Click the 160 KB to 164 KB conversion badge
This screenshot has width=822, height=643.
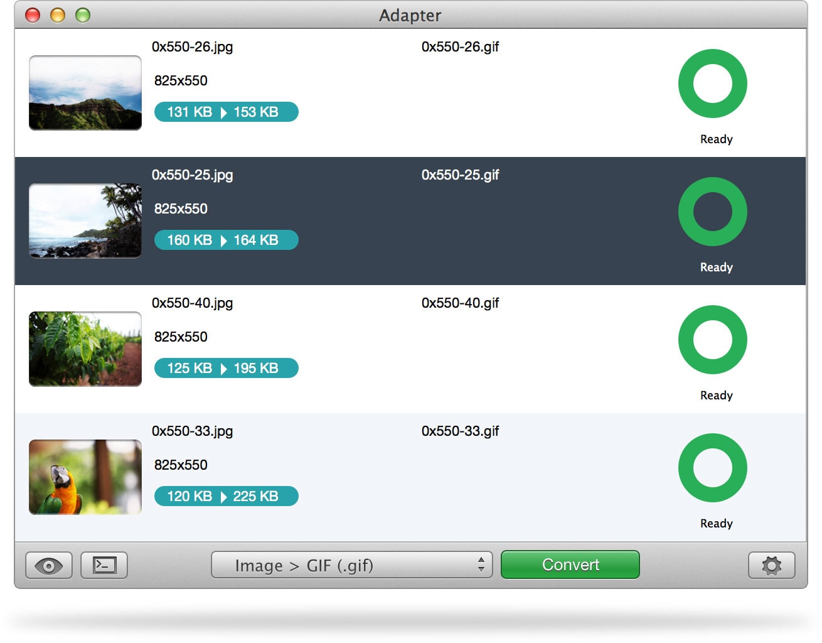coord(226,240)
